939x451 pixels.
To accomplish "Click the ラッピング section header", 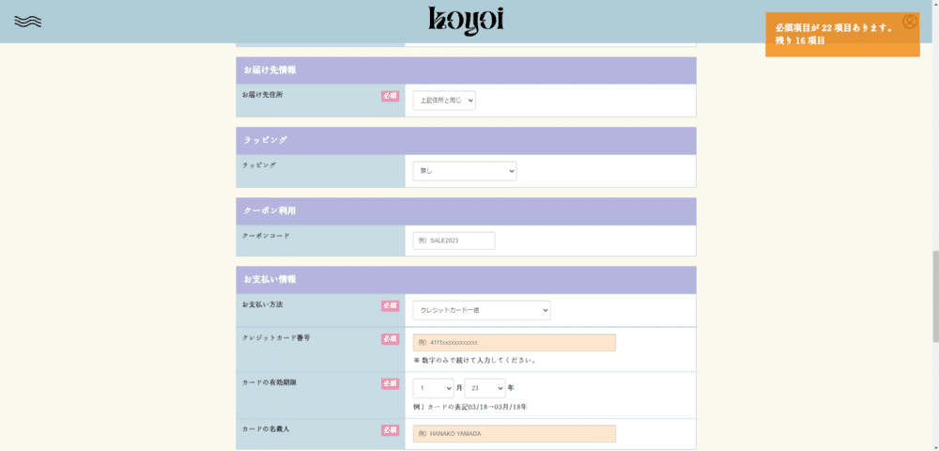I will pyautogui.click(x=466, y=140).
